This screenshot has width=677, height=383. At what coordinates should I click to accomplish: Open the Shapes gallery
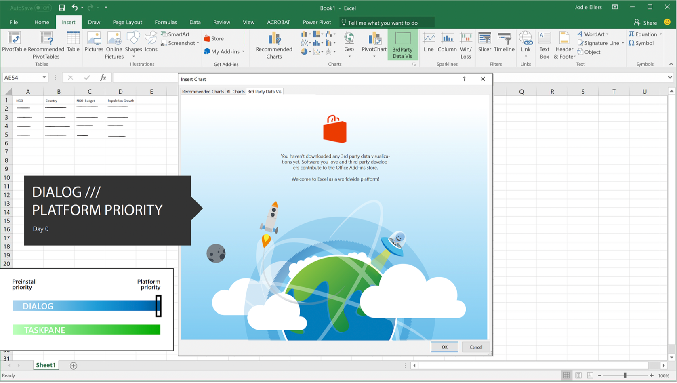pyautogui.click(x=133, y=44)
